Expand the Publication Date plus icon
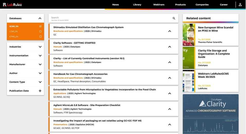The height and width of the screenshot is (134, 246). pyautogui.click(x=40, y=91)
